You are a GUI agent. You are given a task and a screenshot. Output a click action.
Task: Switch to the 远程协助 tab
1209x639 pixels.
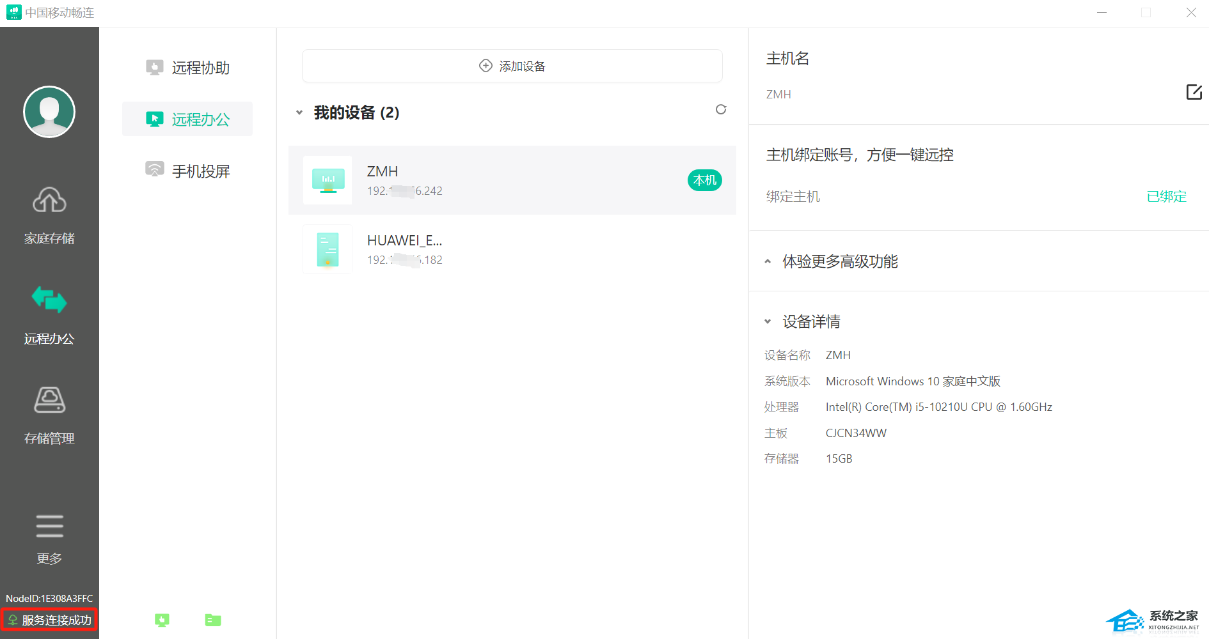pyautogui.click(x=187, y=68)
